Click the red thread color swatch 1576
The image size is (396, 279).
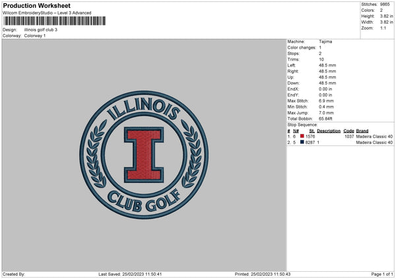point(302,136)
